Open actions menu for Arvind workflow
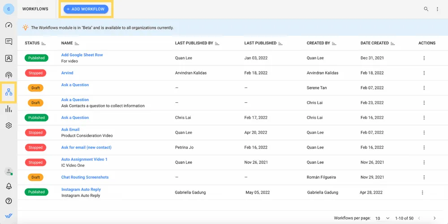Viewport: 448px width, 224px height. [424, 73]
